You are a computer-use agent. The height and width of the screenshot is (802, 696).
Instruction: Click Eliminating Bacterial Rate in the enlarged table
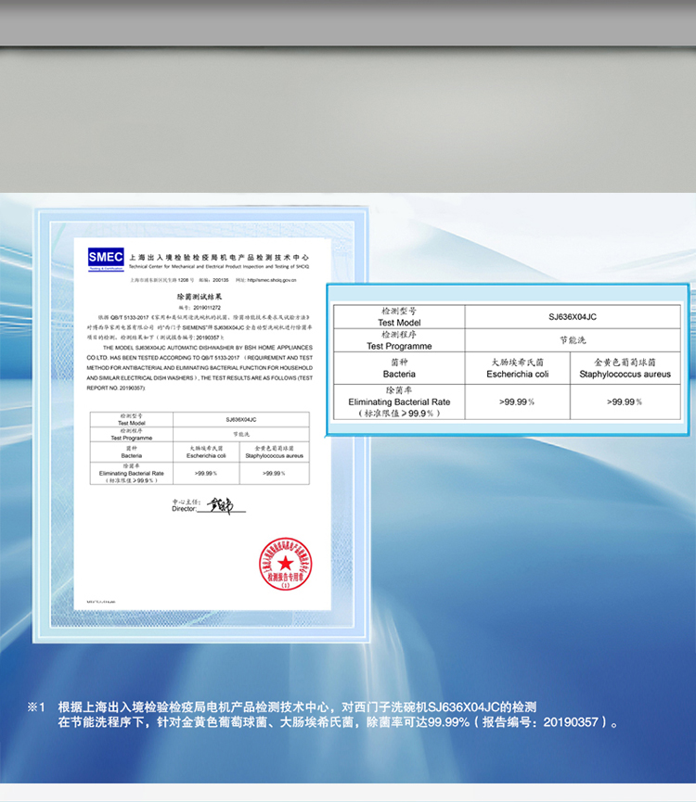[399, 402]
